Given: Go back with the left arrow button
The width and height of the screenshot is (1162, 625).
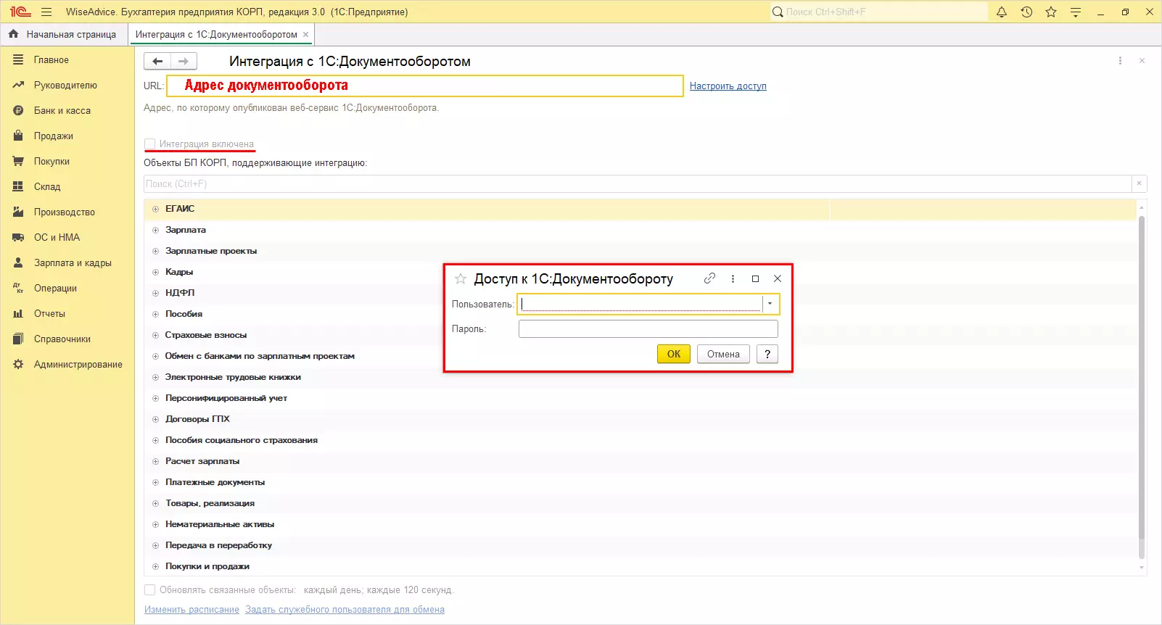Looking at the screenshot, I should 157,62.
